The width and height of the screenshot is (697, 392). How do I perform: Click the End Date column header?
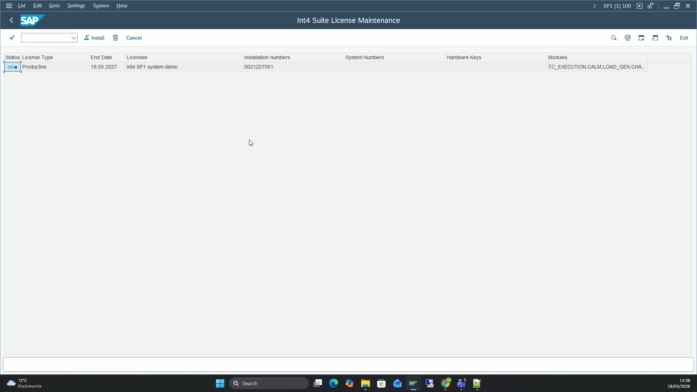(x=107, y=57)
